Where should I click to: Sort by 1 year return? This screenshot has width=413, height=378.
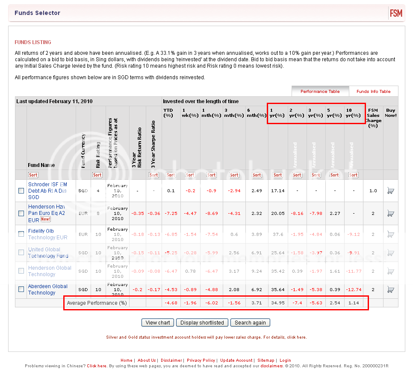point(278,175)
